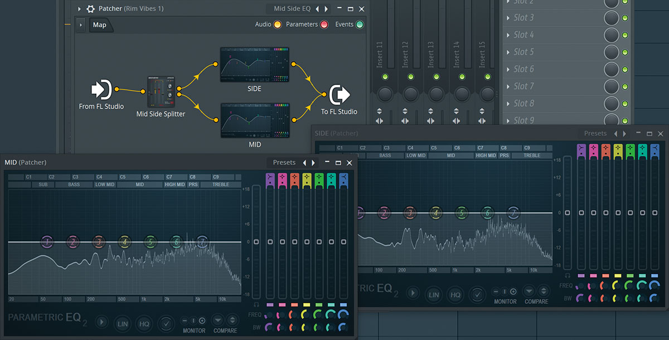
Task: Select previous preset in MID window
Action: [x=304, y=163]
